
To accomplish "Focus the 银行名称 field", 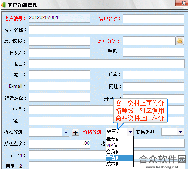I will [59, 98].
